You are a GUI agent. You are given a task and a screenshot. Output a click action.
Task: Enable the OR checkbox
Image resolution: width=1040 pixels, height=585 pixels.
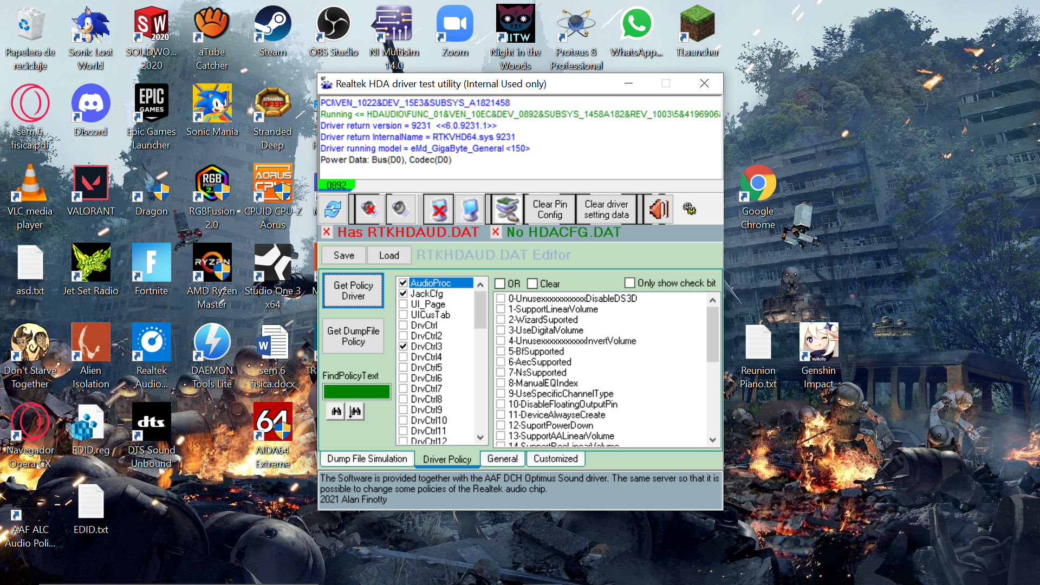pyautogui.click(x=500, y=284)
